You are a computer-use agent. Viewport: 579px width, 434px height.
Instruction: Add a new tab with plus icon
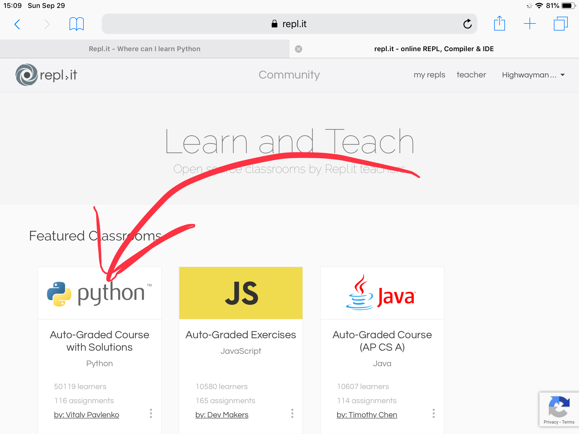(530, 24)
